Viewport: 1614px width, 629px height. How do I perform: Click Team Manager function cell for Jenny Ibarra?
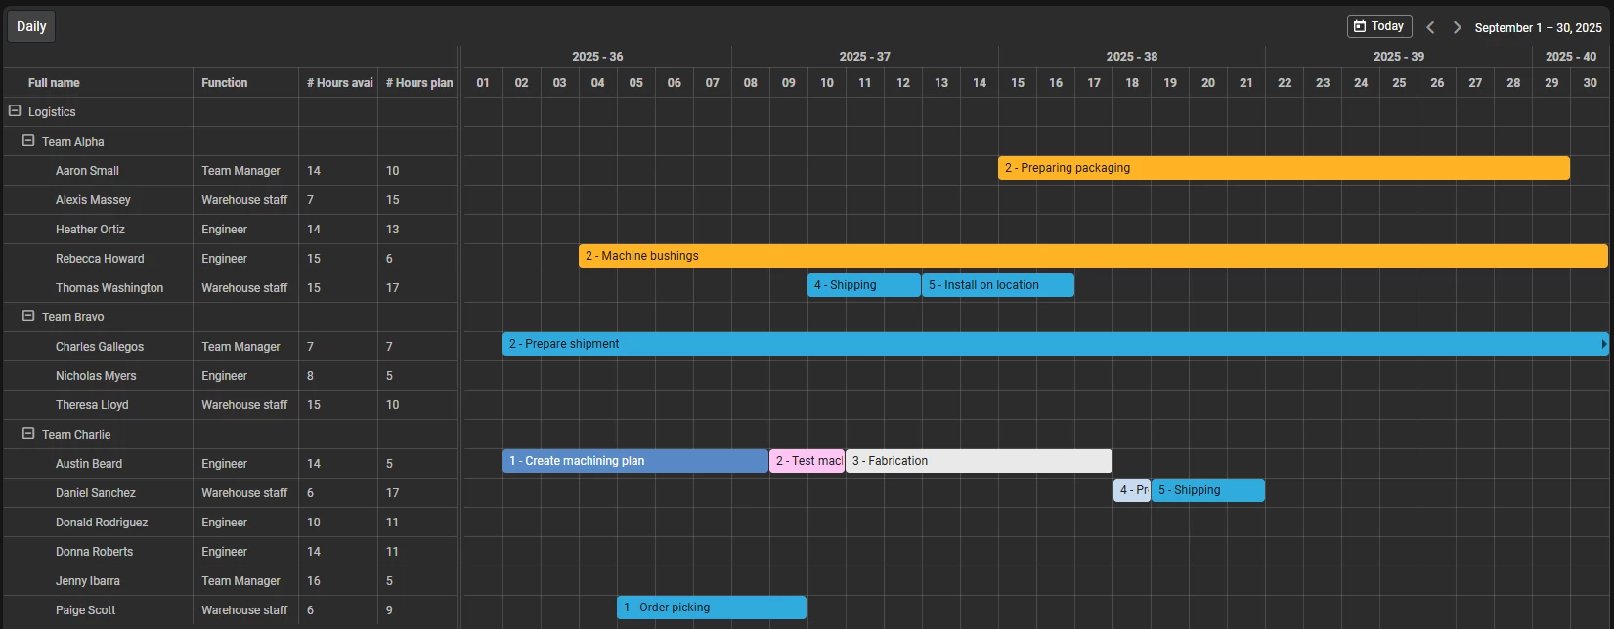(245, 580)
